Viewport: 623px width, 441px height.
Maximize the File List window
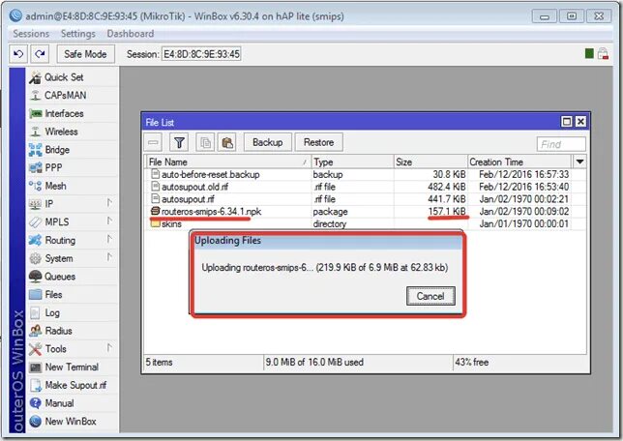566,122
